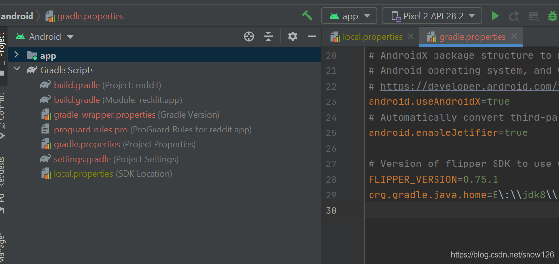The height and width of the screenshot is (264, 559).
Task: Run the app with green play button
Action: coord(495,16)
